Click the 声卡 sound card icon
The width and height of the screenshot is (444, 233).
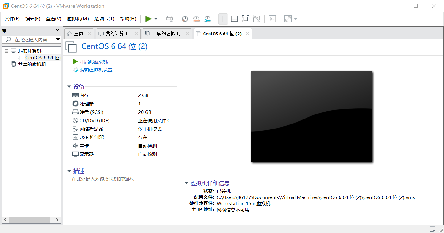click(75, 146)
